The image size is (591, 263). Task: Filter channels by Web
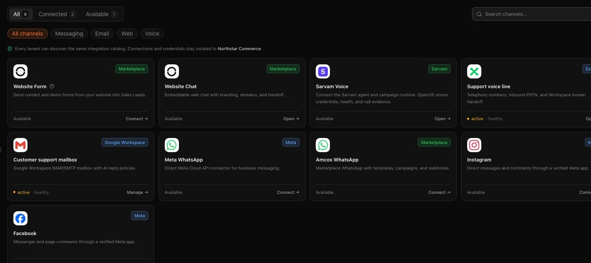(127, 34)
